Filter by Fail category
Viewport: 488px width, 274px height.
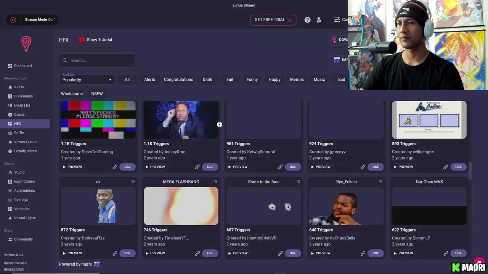[230, 80]
